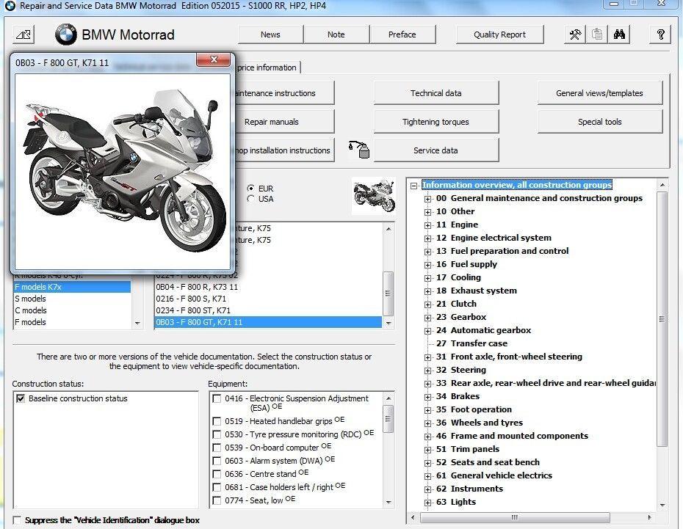Open the binoculars search icon

(619, 34)
